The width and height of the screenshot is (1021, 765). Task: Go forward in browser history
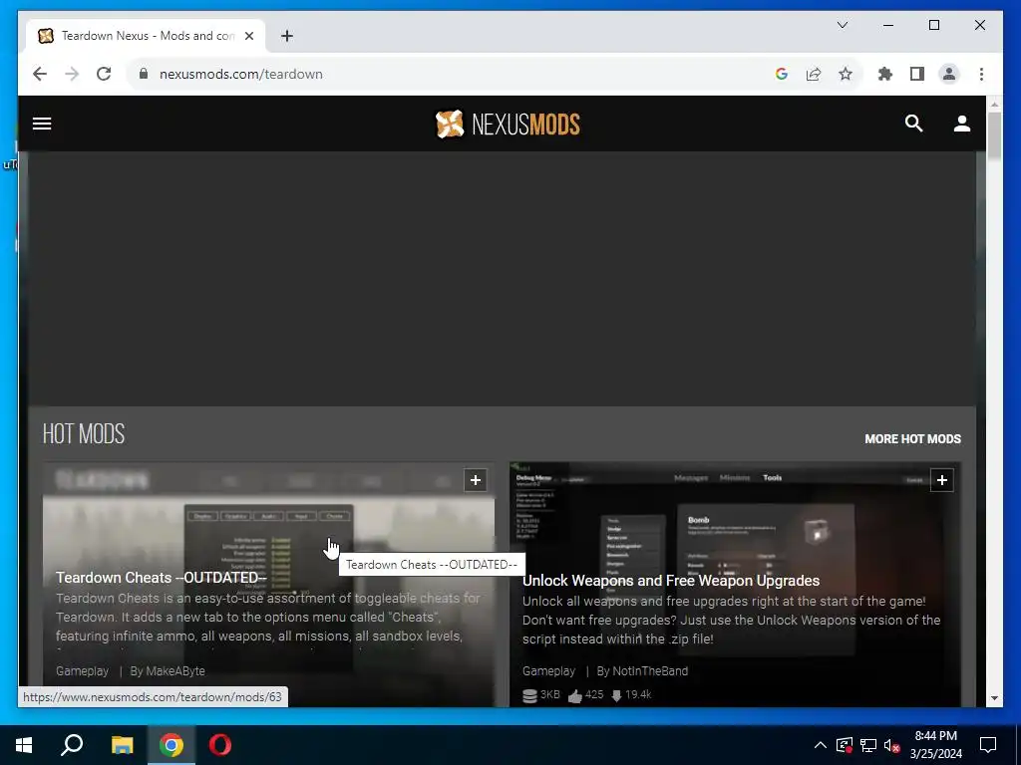coord(72,74)
